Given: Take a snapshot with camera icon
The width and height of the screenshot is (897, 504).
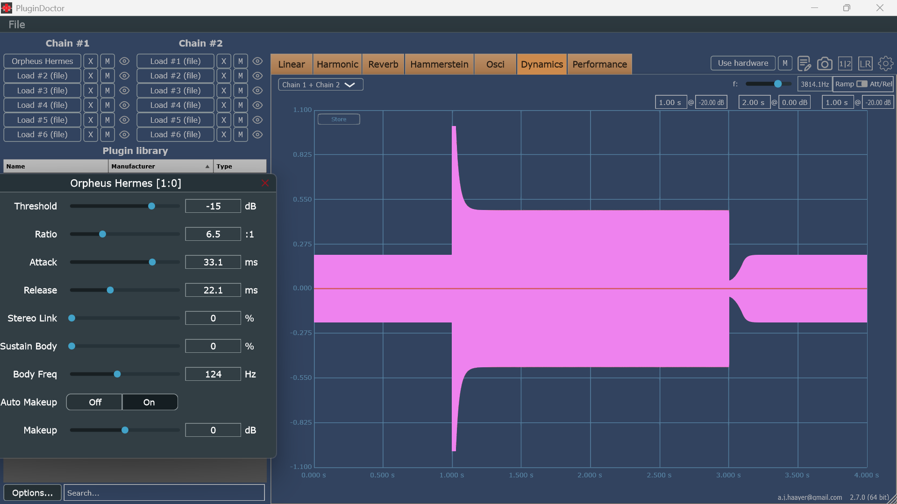Looking at the screenshot, I should (x=825, y=63).
